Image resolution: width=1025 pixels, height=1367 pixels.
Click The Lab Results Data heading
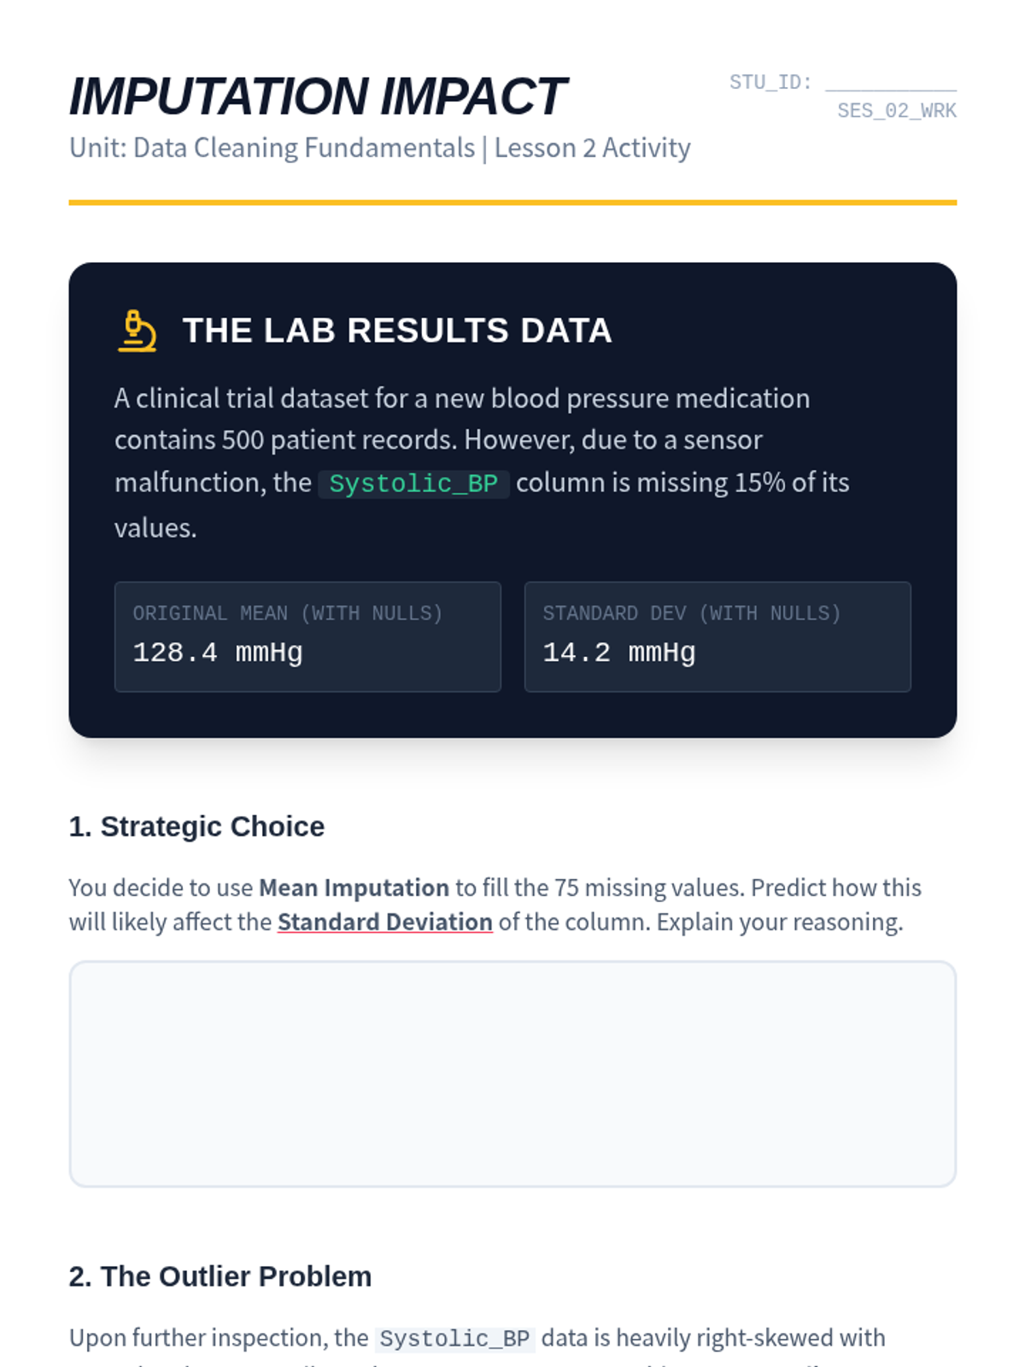pos(397,331)
